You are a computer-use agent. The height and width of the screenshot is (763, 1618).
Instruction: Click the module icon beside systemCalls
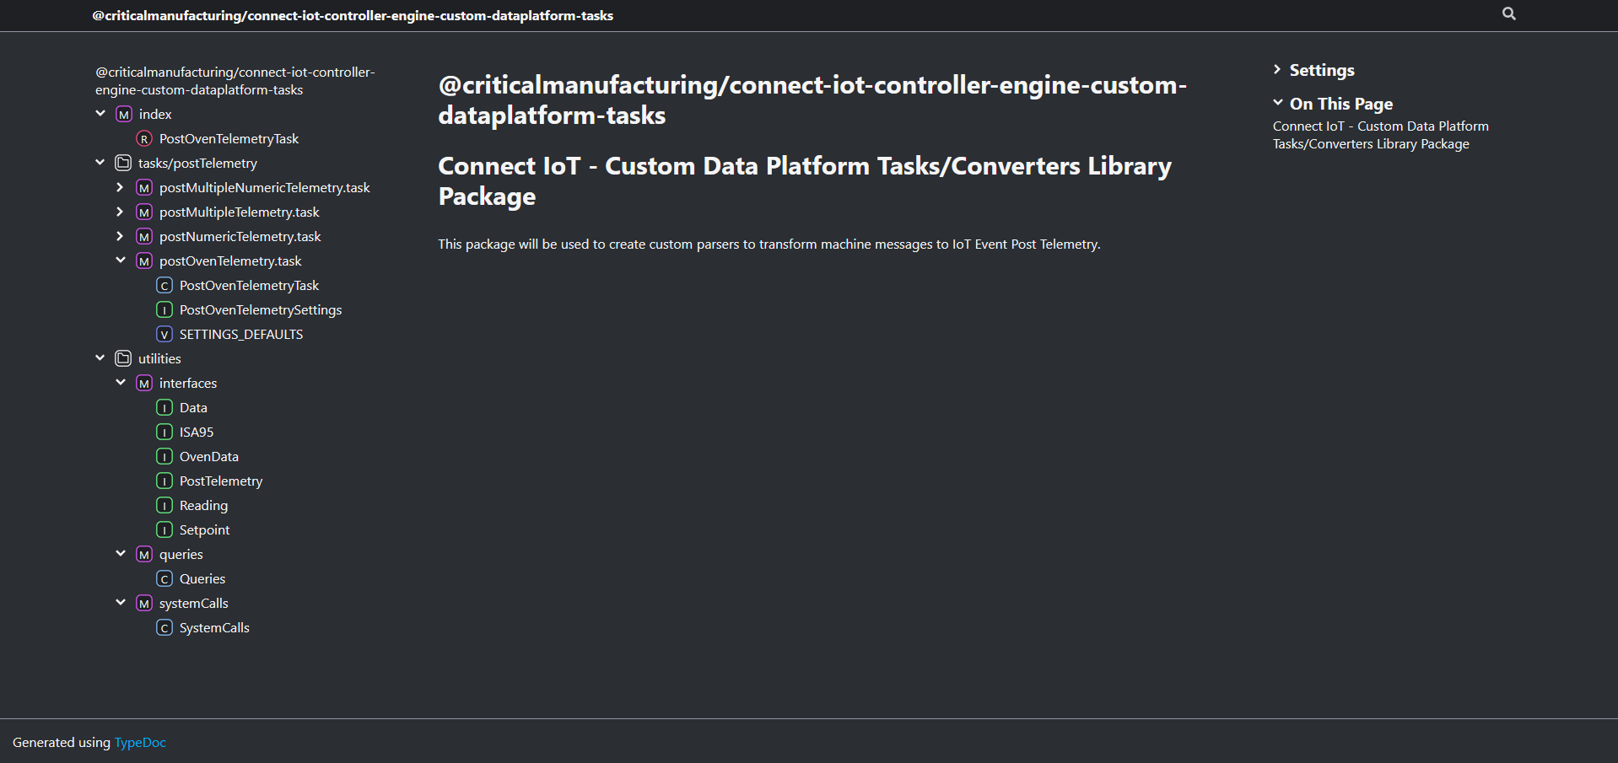click(144, 603)
